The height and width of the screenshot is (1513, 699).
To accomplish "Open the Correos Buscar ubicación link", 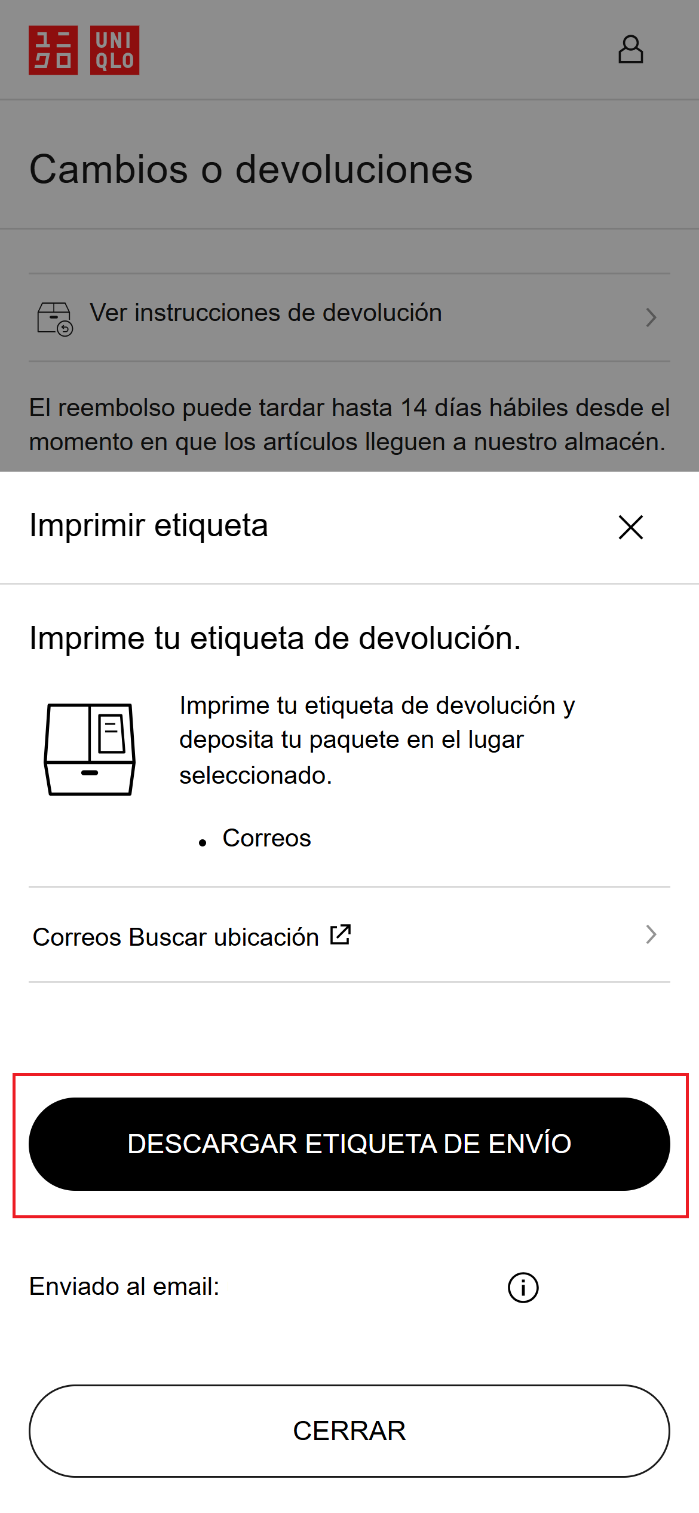I will point(349,935).
